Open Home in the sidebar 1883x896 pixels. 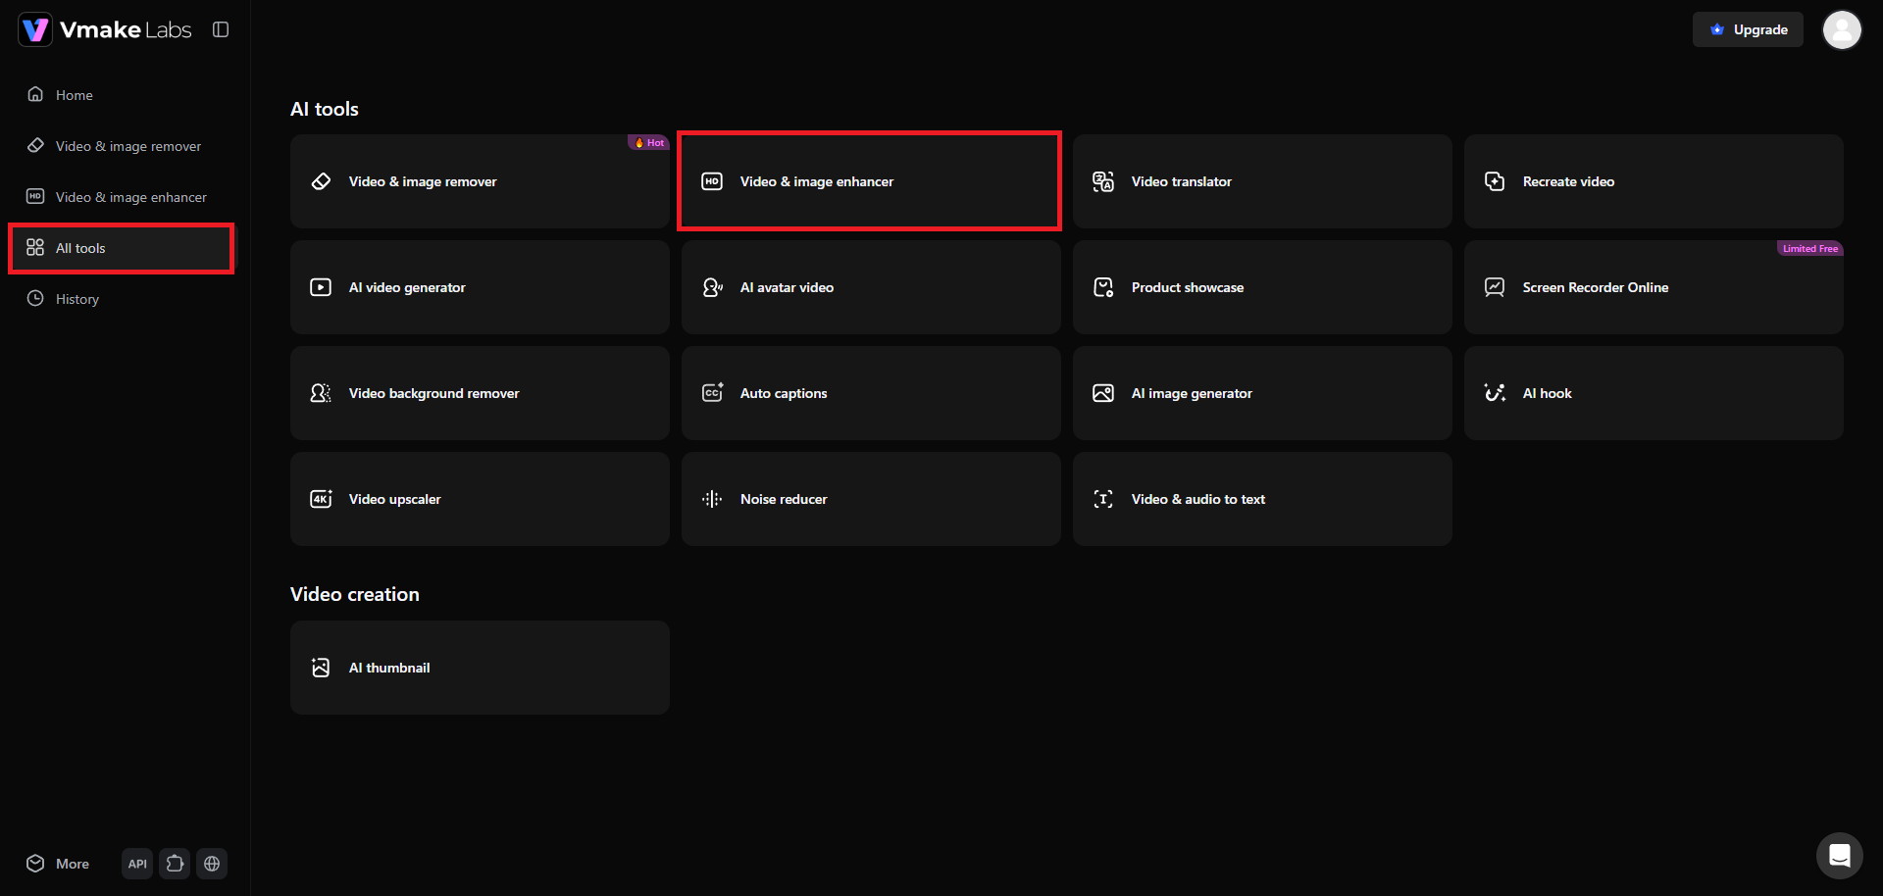(122, 95)
